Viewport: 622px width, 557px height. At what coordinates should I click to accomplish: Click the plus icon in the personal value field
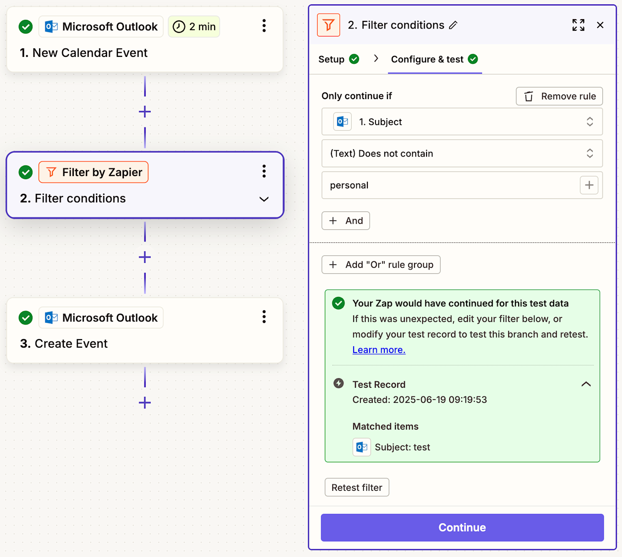click(589, 185)
